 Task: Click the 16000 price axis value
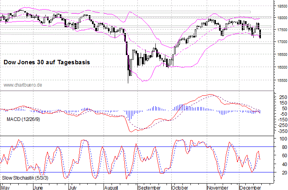(282, 67)
